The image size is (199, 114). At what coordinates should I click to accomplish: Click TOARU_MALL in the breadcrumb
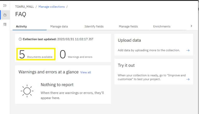[25, 7]
